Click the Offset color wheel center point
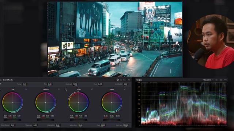The width and height of the screenshot is (234, 131). (112, 102)
